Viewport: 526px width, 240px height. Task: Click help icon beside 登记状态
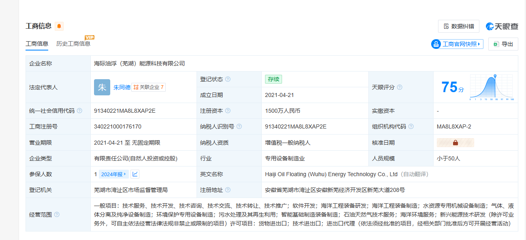pos(228,79)
